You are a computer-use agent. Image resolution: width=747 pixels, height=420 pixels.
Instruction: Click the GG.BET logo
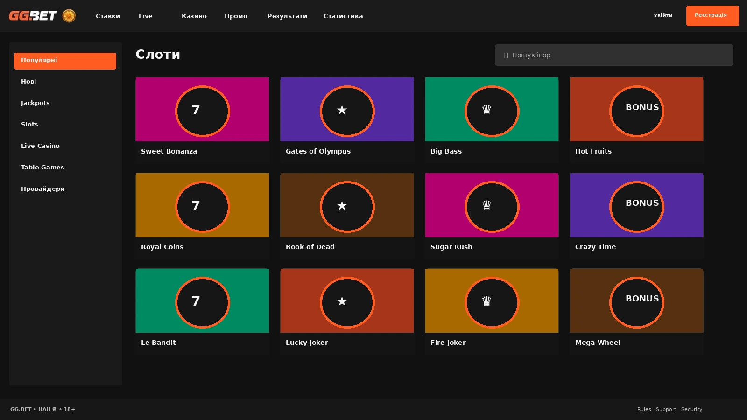tap(33, 16)
